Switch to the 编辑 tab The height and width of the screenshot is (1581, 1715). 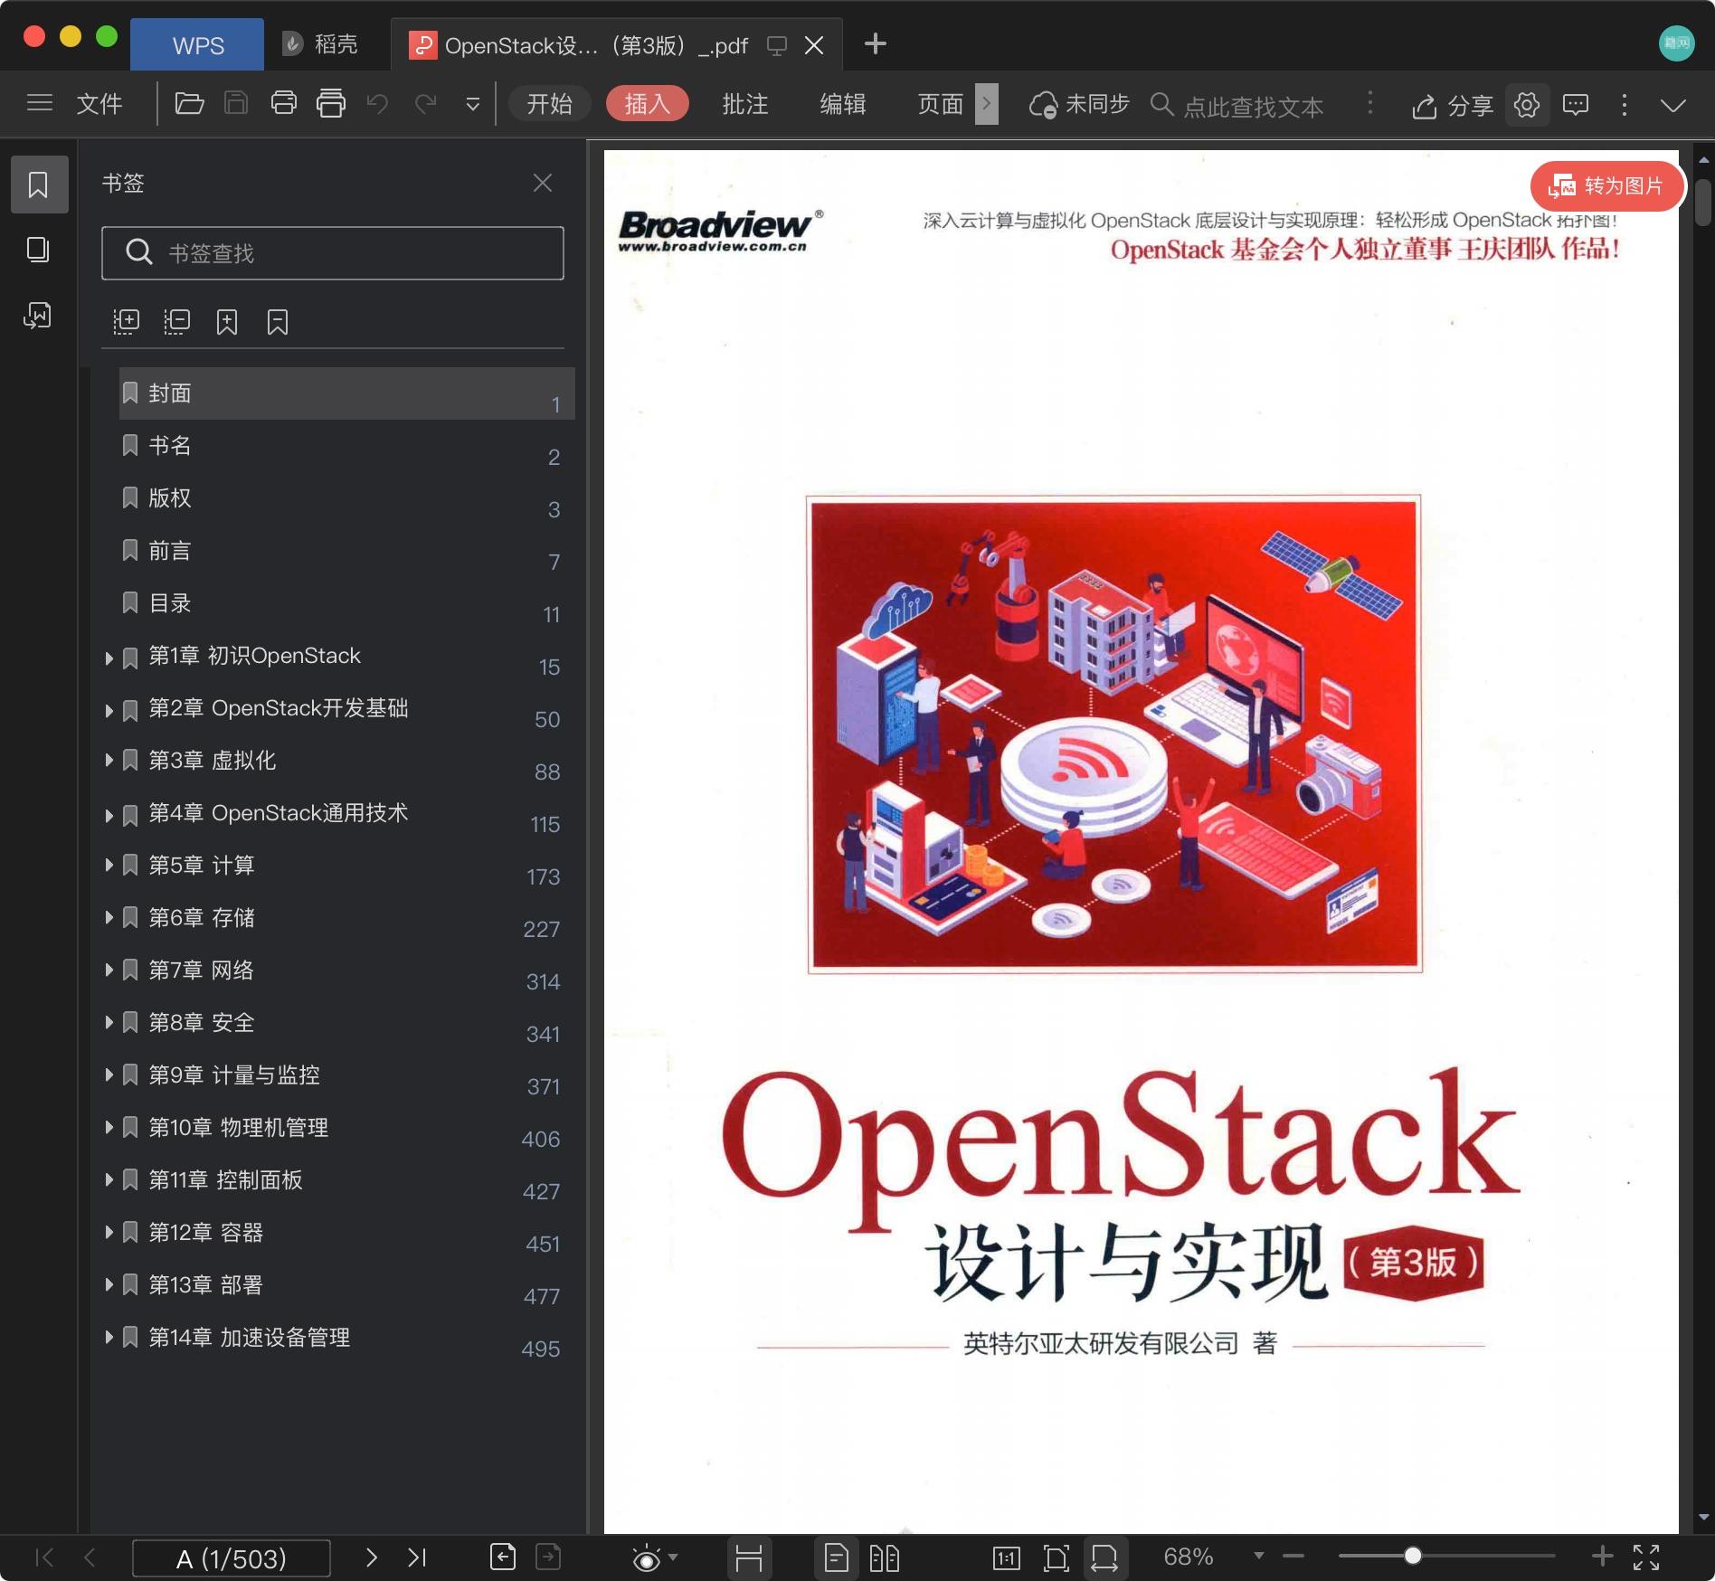(x=843, y=104)
